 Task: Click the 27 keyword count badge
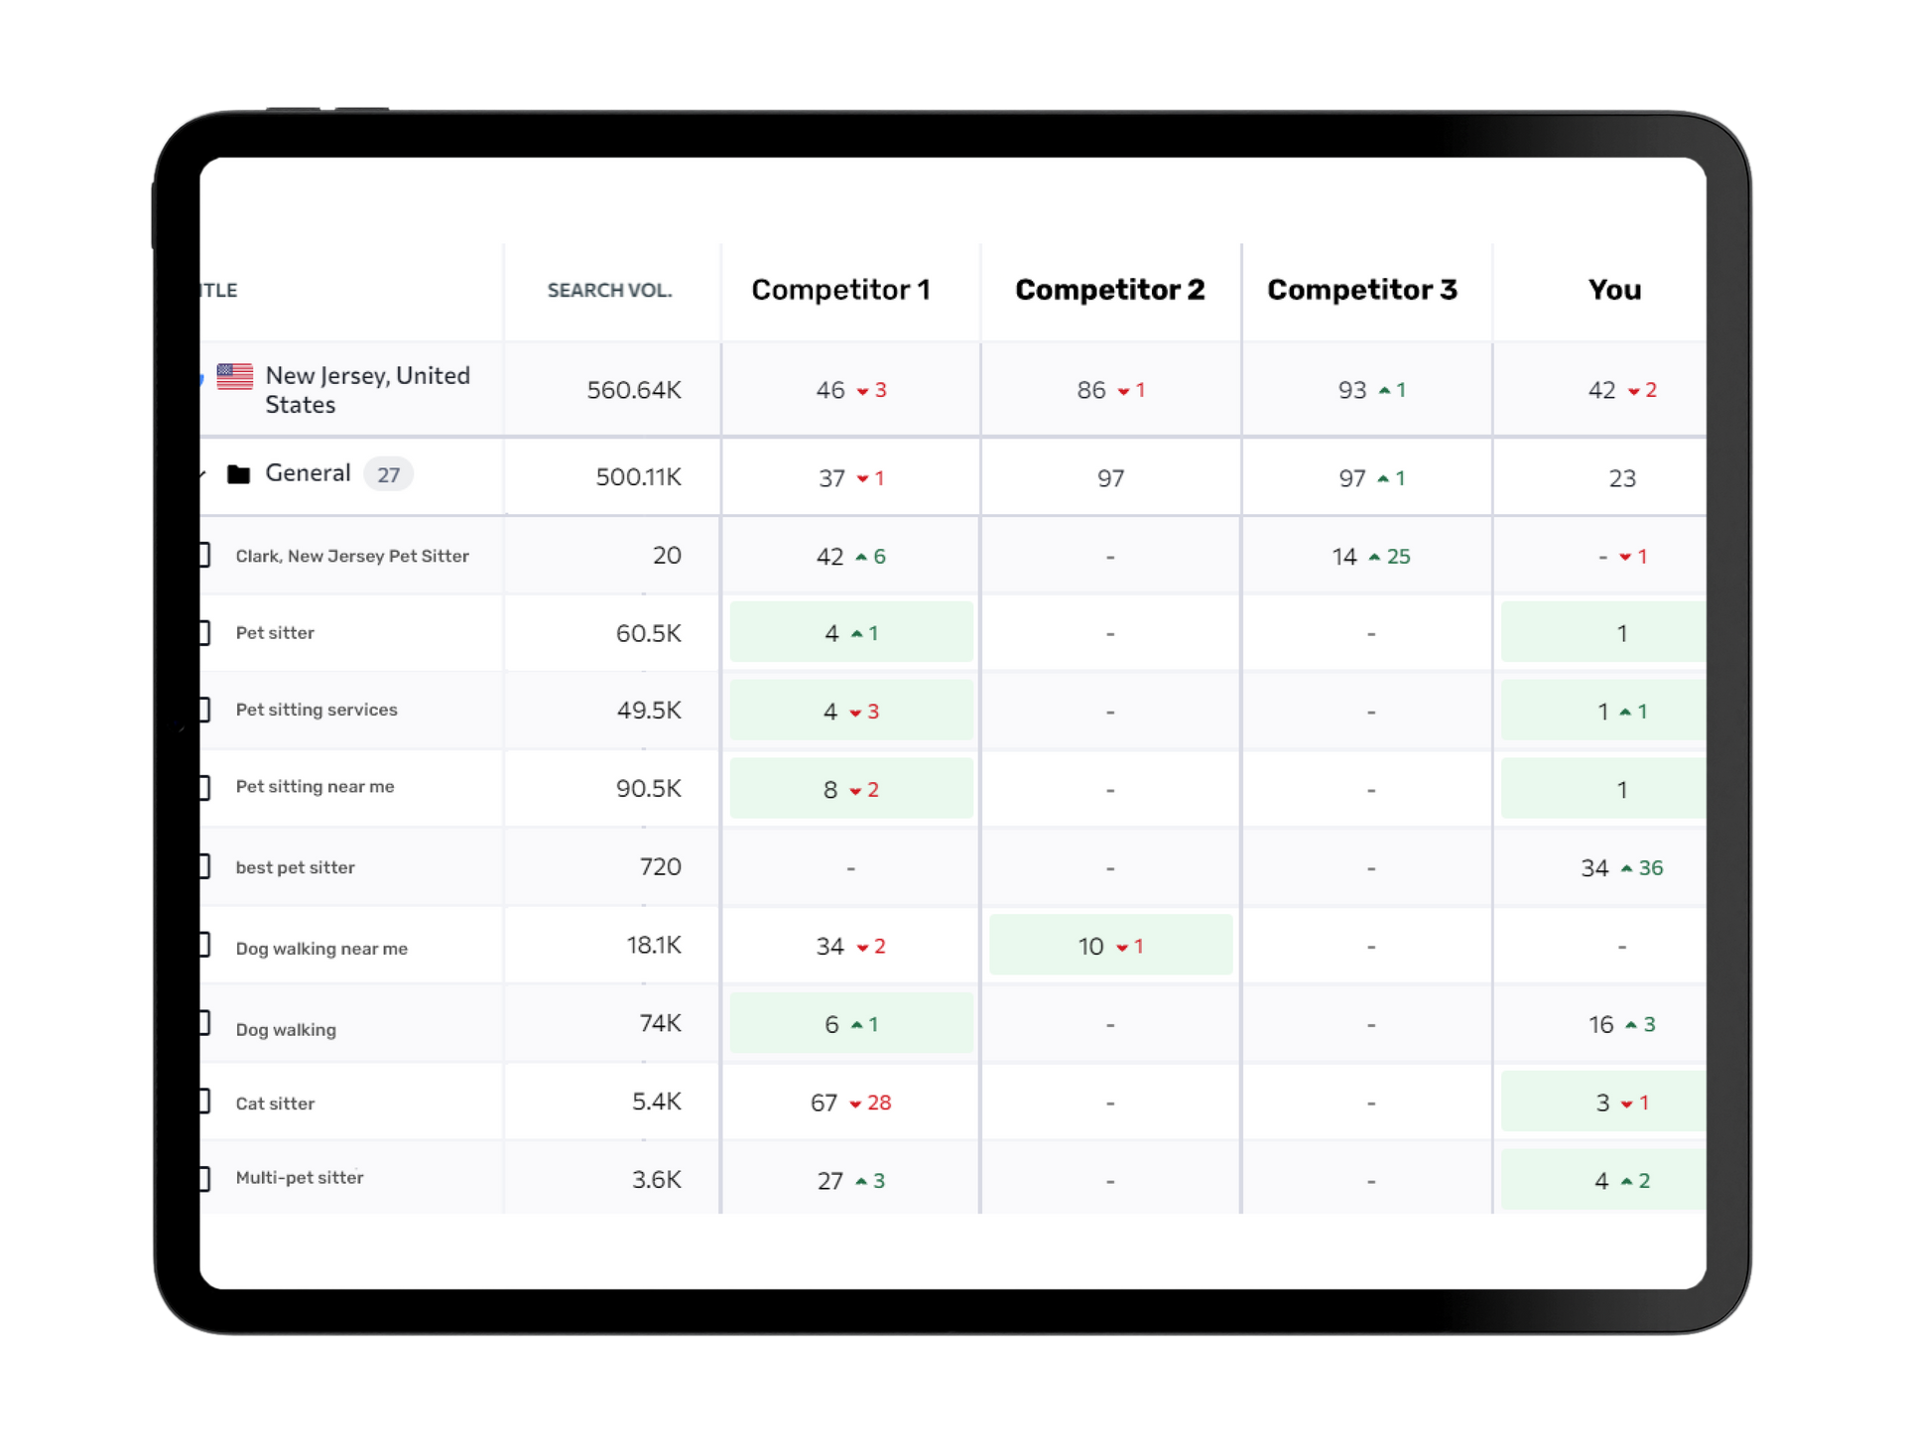click(x=389, y=474)
